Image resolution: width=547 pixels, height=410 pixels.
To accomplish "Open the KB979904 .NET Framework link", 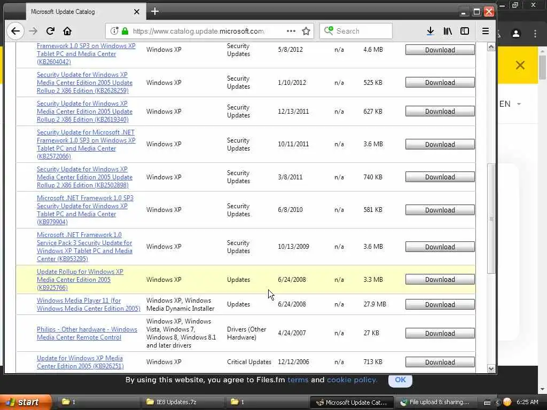I will pos(85,210).
